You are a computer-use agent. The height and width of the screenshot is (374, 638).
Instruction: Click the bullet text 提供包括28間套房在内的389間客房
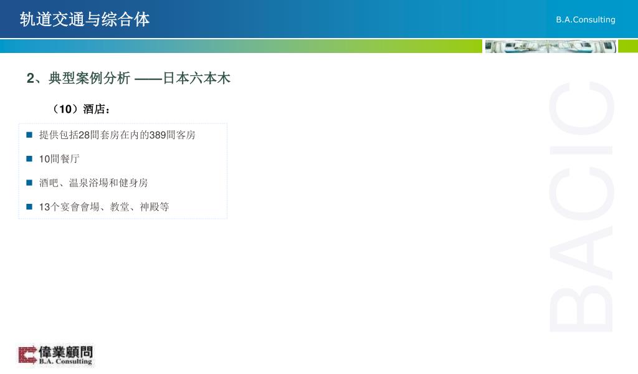[117, 135]
